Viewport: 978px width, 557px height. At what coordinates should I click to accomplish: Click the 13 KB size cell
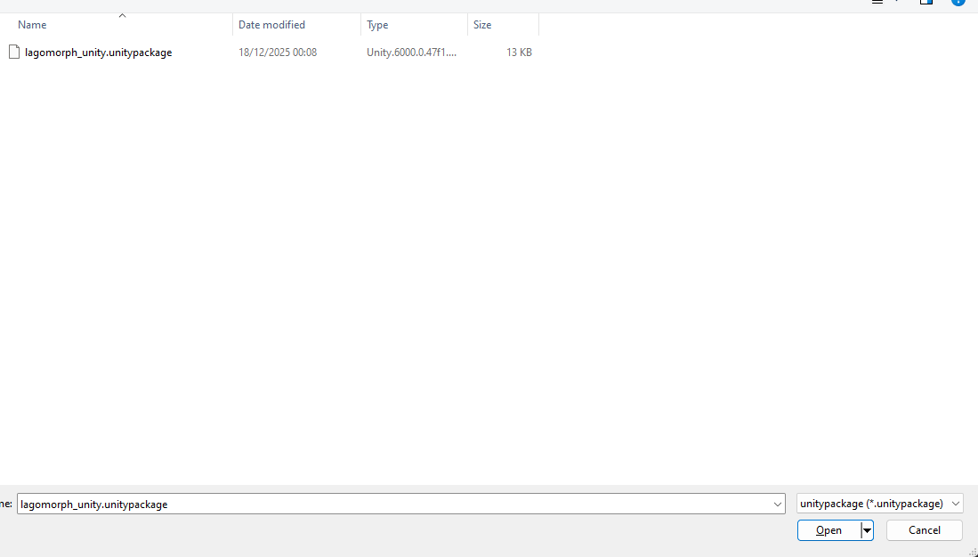coord(519,52)
